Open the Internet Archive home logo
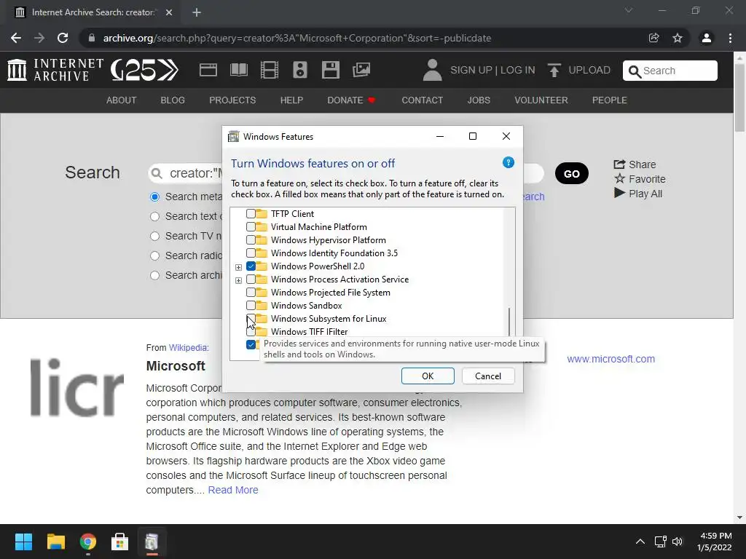The image size is (746, 559). point(55,70)
